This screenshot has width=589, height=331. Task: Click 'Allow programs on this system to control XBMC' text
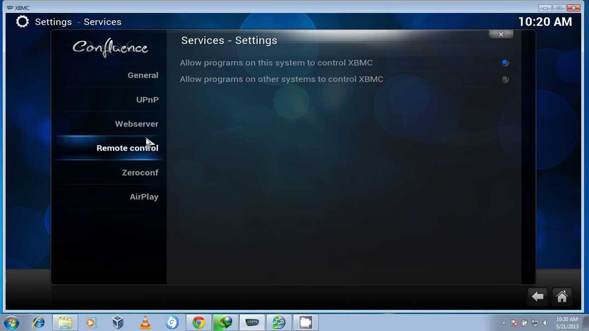(276, 63)
